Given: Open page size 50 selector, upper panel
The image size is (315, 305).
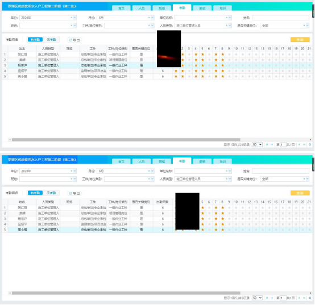Looking at the screenshot, I should pyautogui.click(x=257, y=144).
